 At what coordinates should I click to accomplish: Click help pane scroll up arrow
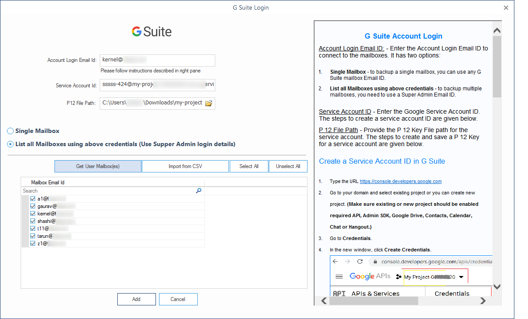497,31
